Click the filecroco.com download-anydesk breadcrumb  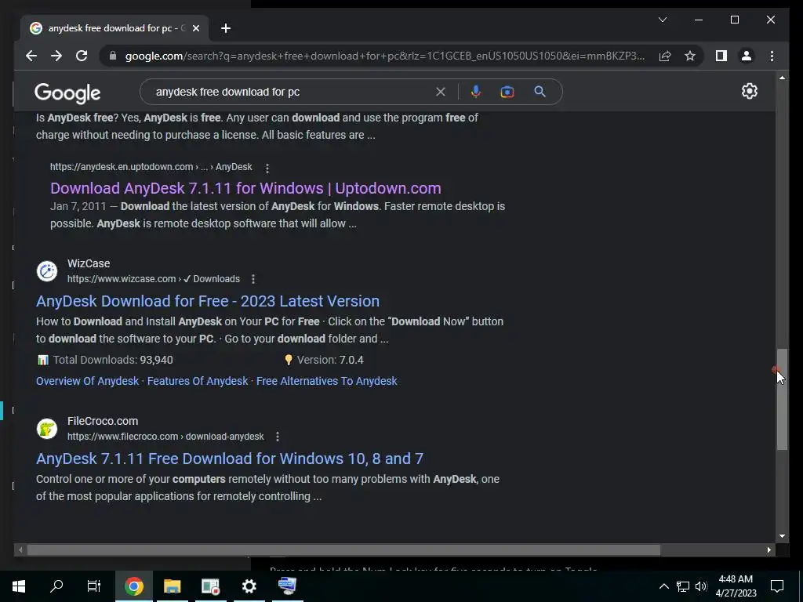(x=165, y=437)
